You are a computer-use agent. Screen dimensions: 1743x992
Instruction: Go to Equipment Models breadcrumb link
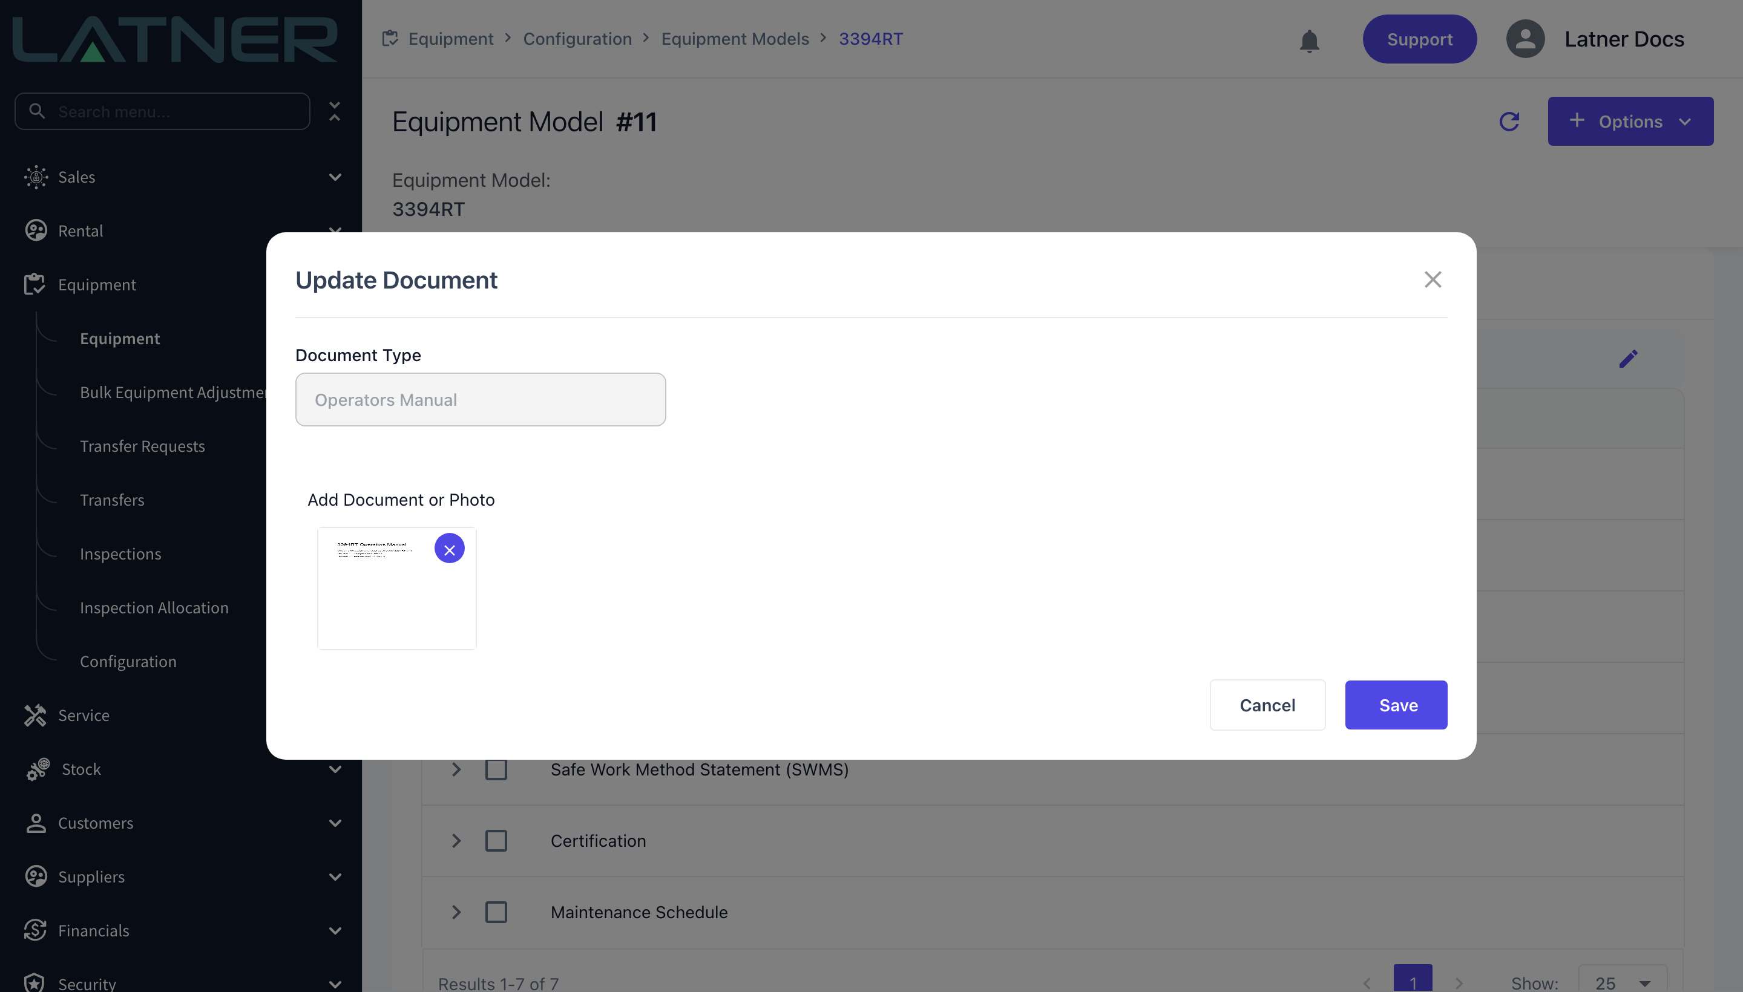735,39
